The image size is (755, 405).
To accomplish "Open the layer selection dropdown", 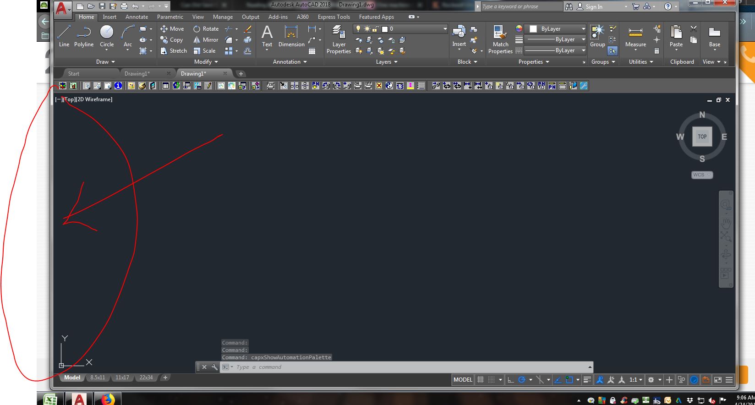I will (x=444, y=29).
